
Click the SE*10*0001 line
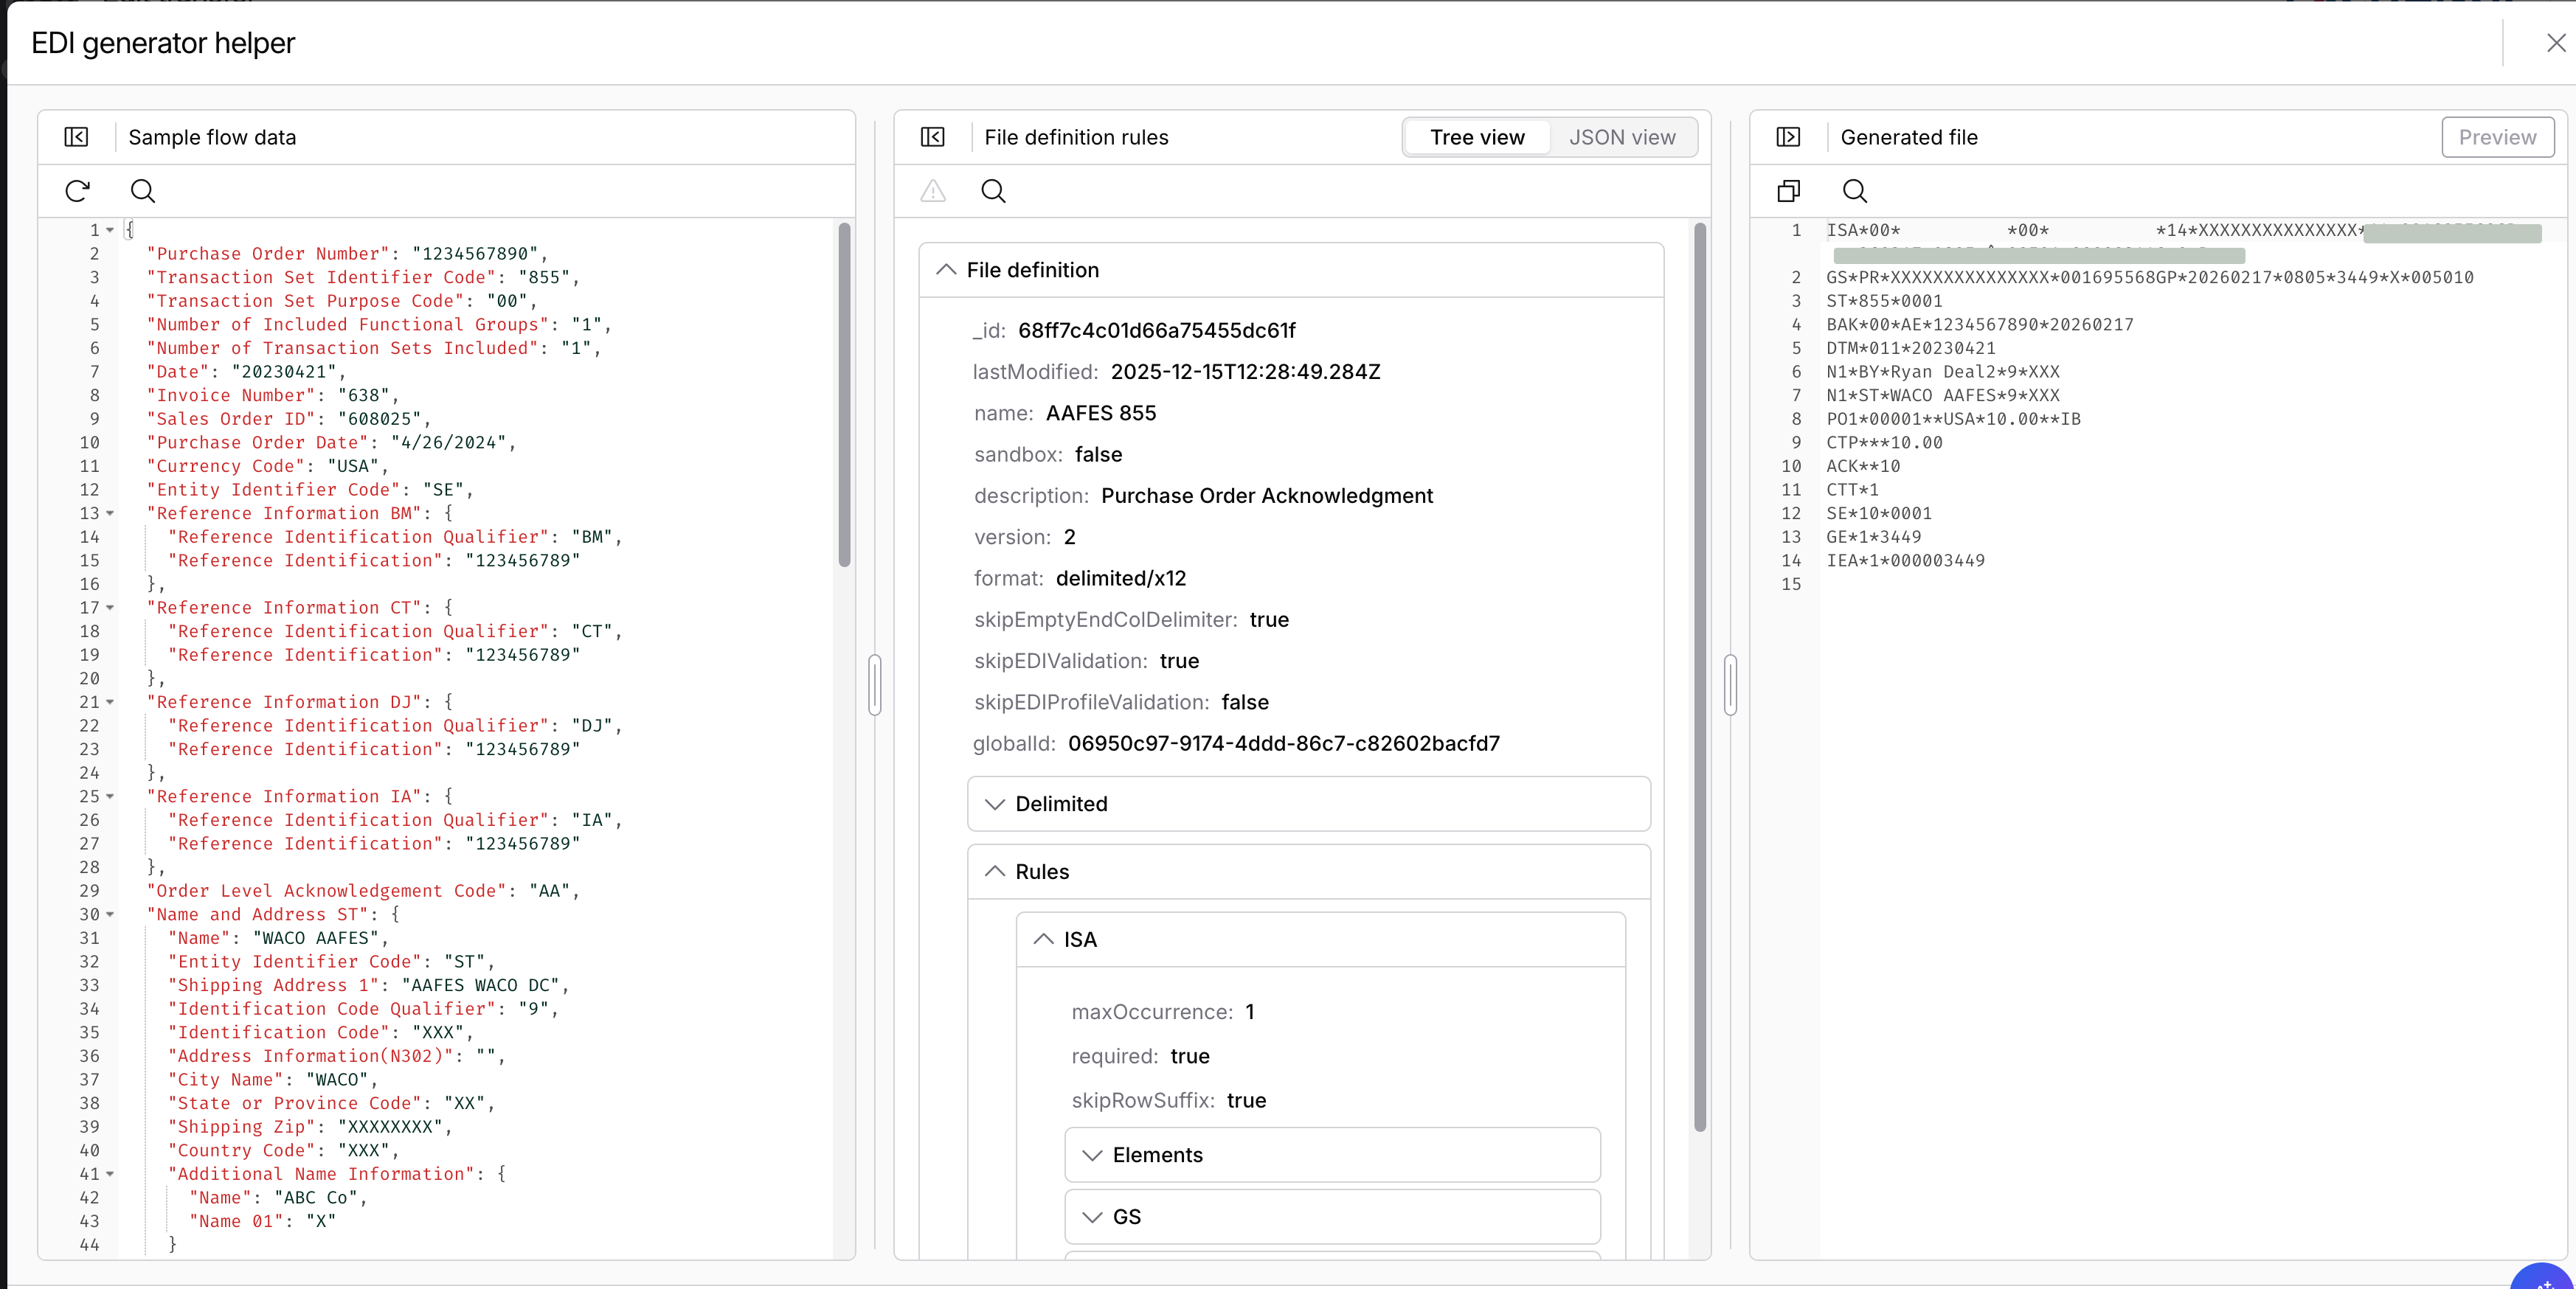(x=1879, y=513)
